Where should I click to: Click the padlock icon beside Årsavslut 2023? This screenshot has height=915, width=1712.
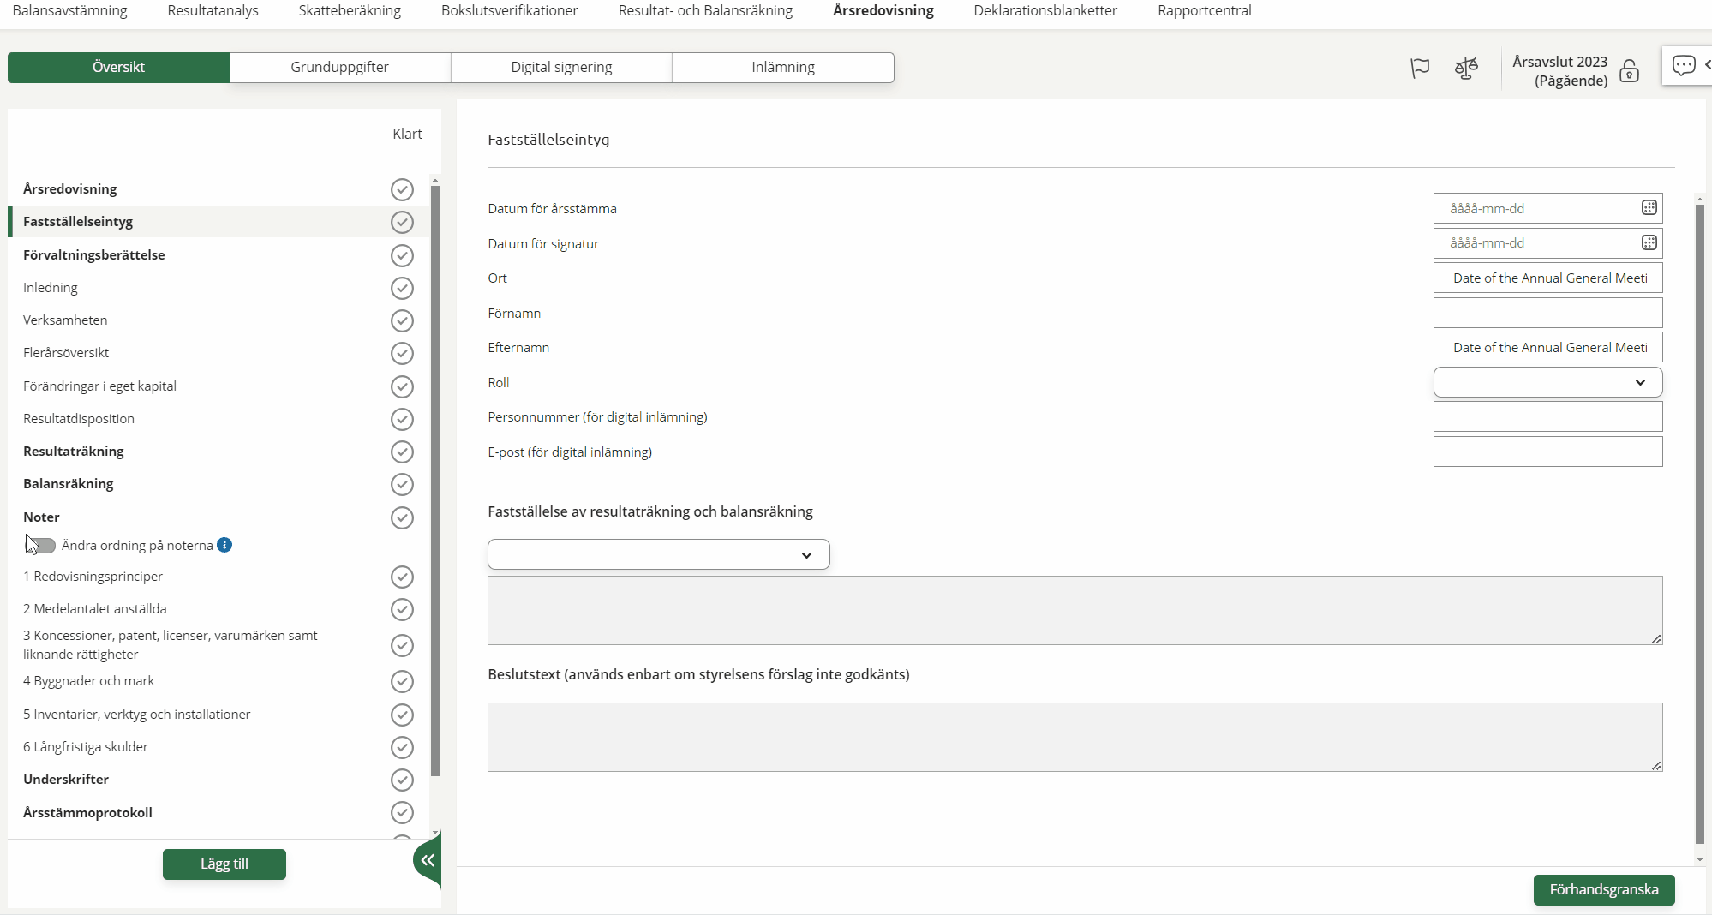tap(1629, 72)
